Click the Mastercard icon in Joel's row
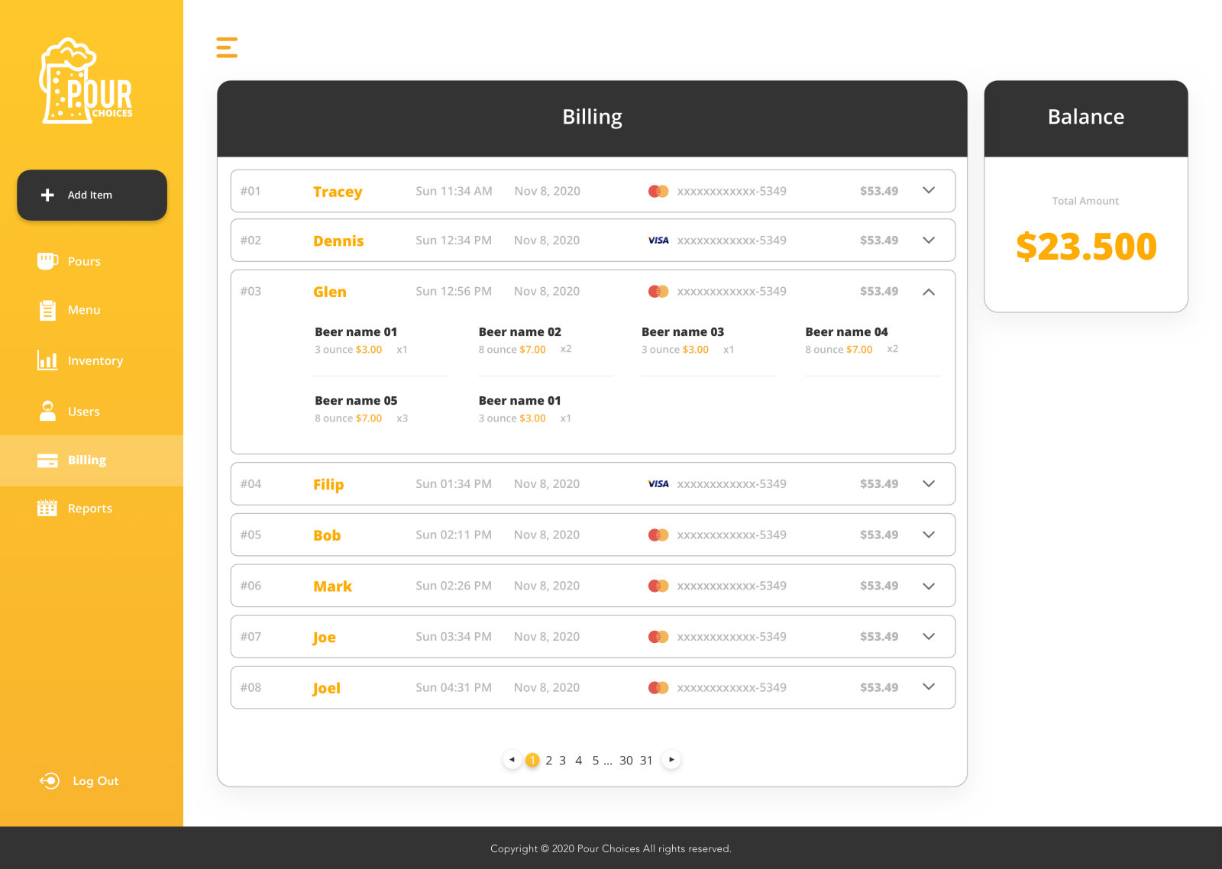 (x=658, y=688)
